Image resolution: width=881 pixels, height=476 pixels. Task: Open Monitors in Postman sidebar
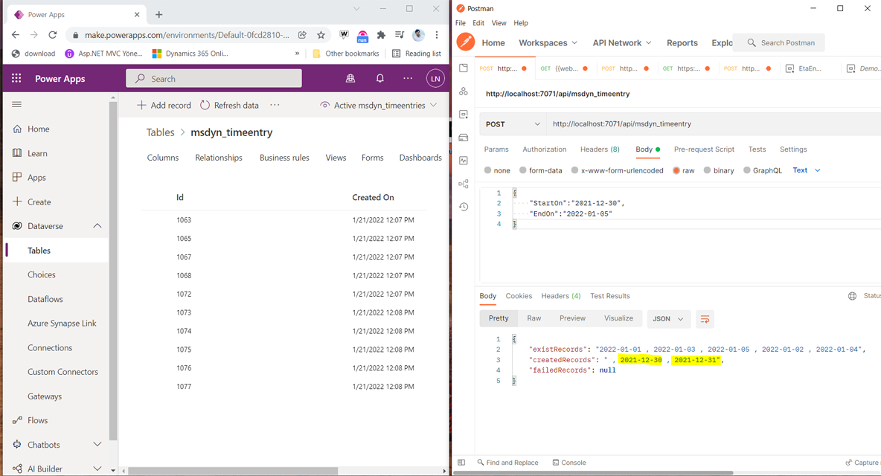(x=464, y=160)
